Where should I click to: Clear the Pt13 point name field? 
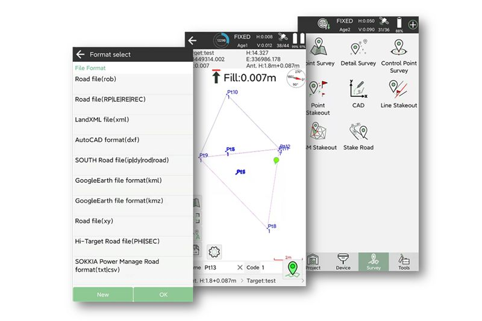(x=240, y=267)
